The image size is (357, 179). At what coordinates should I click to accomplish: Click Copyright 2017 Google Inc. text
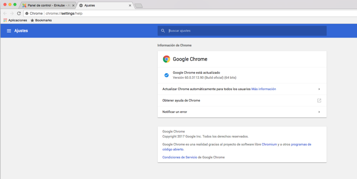tap(205, 136)
